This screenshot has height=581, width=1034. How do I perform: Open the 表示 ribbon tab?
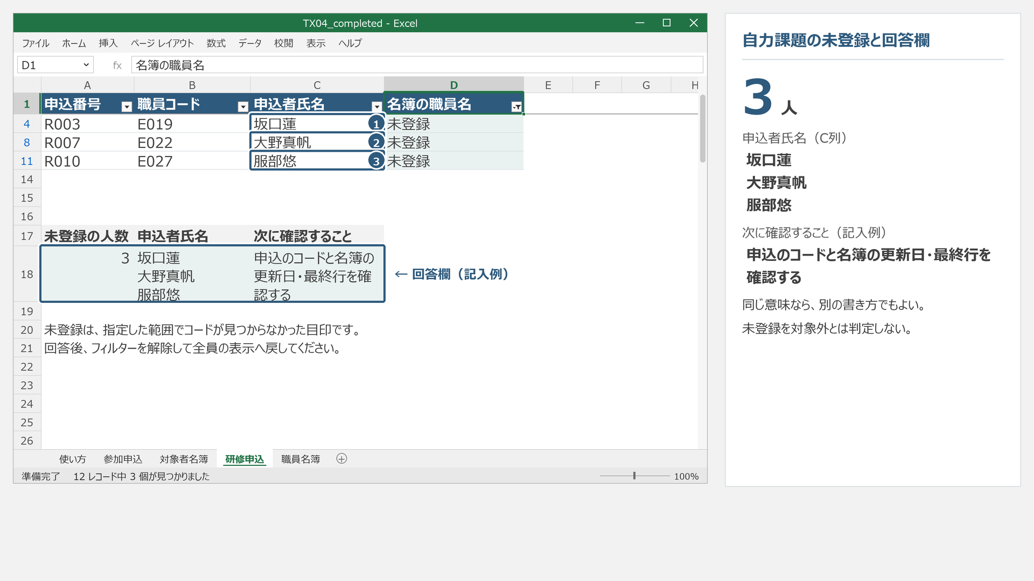316,43
